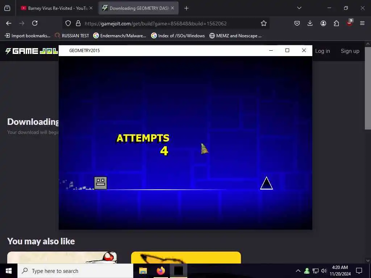Click the gray cube player character
Viewport: 371px width, 278px height.
101,183
